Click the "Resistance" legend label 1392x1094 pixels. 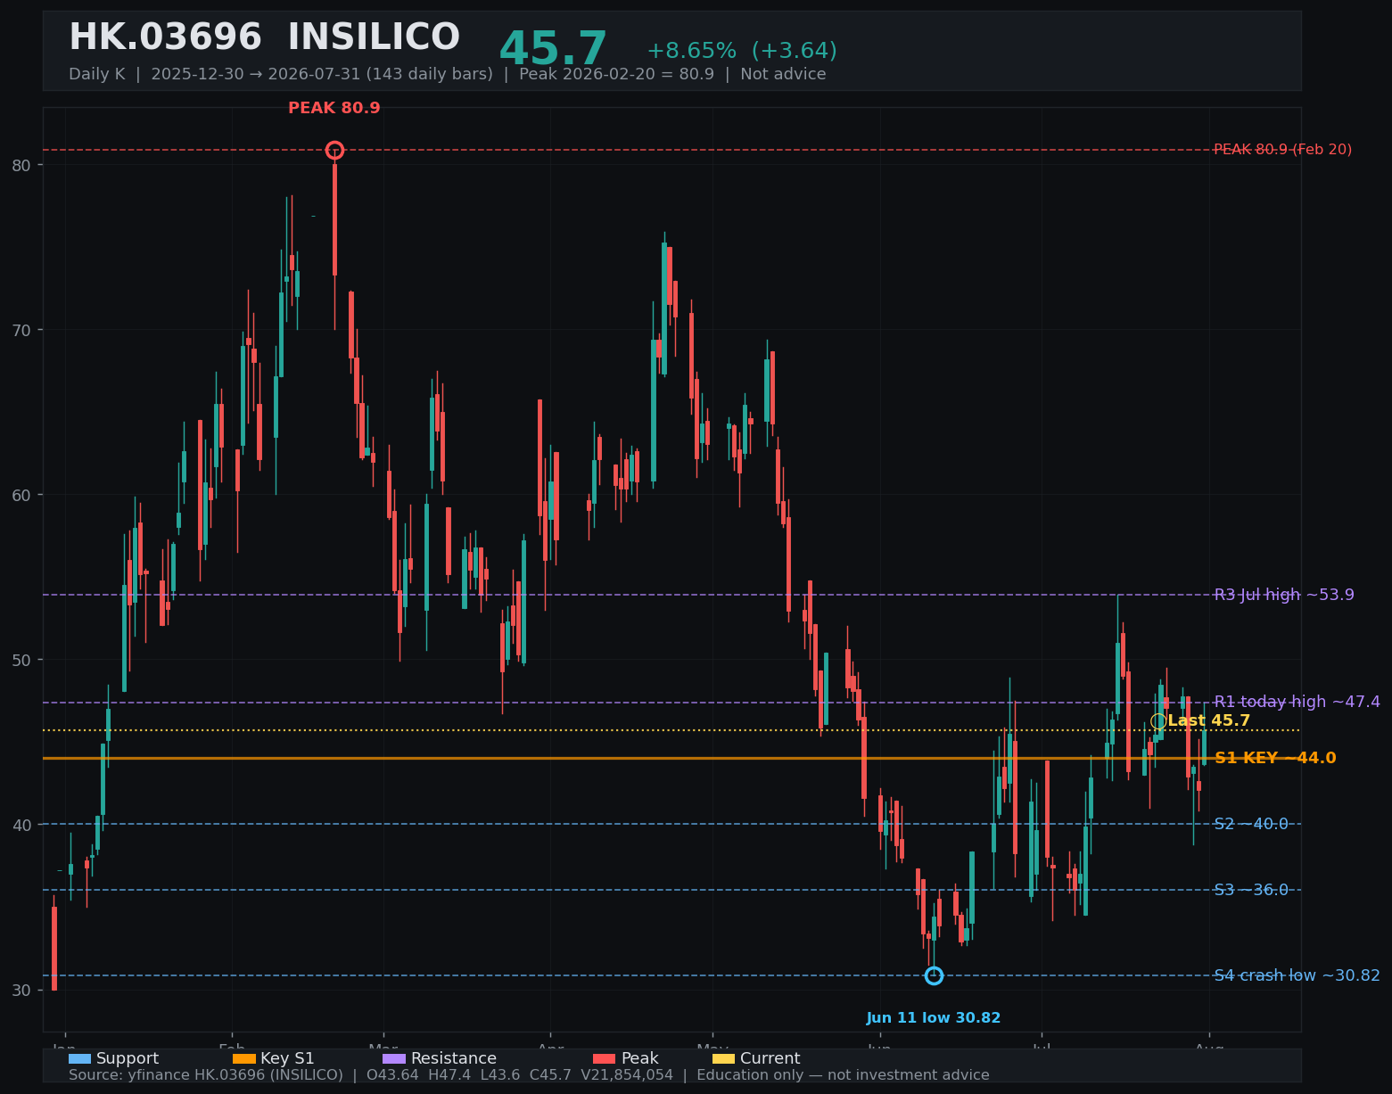454,1058
